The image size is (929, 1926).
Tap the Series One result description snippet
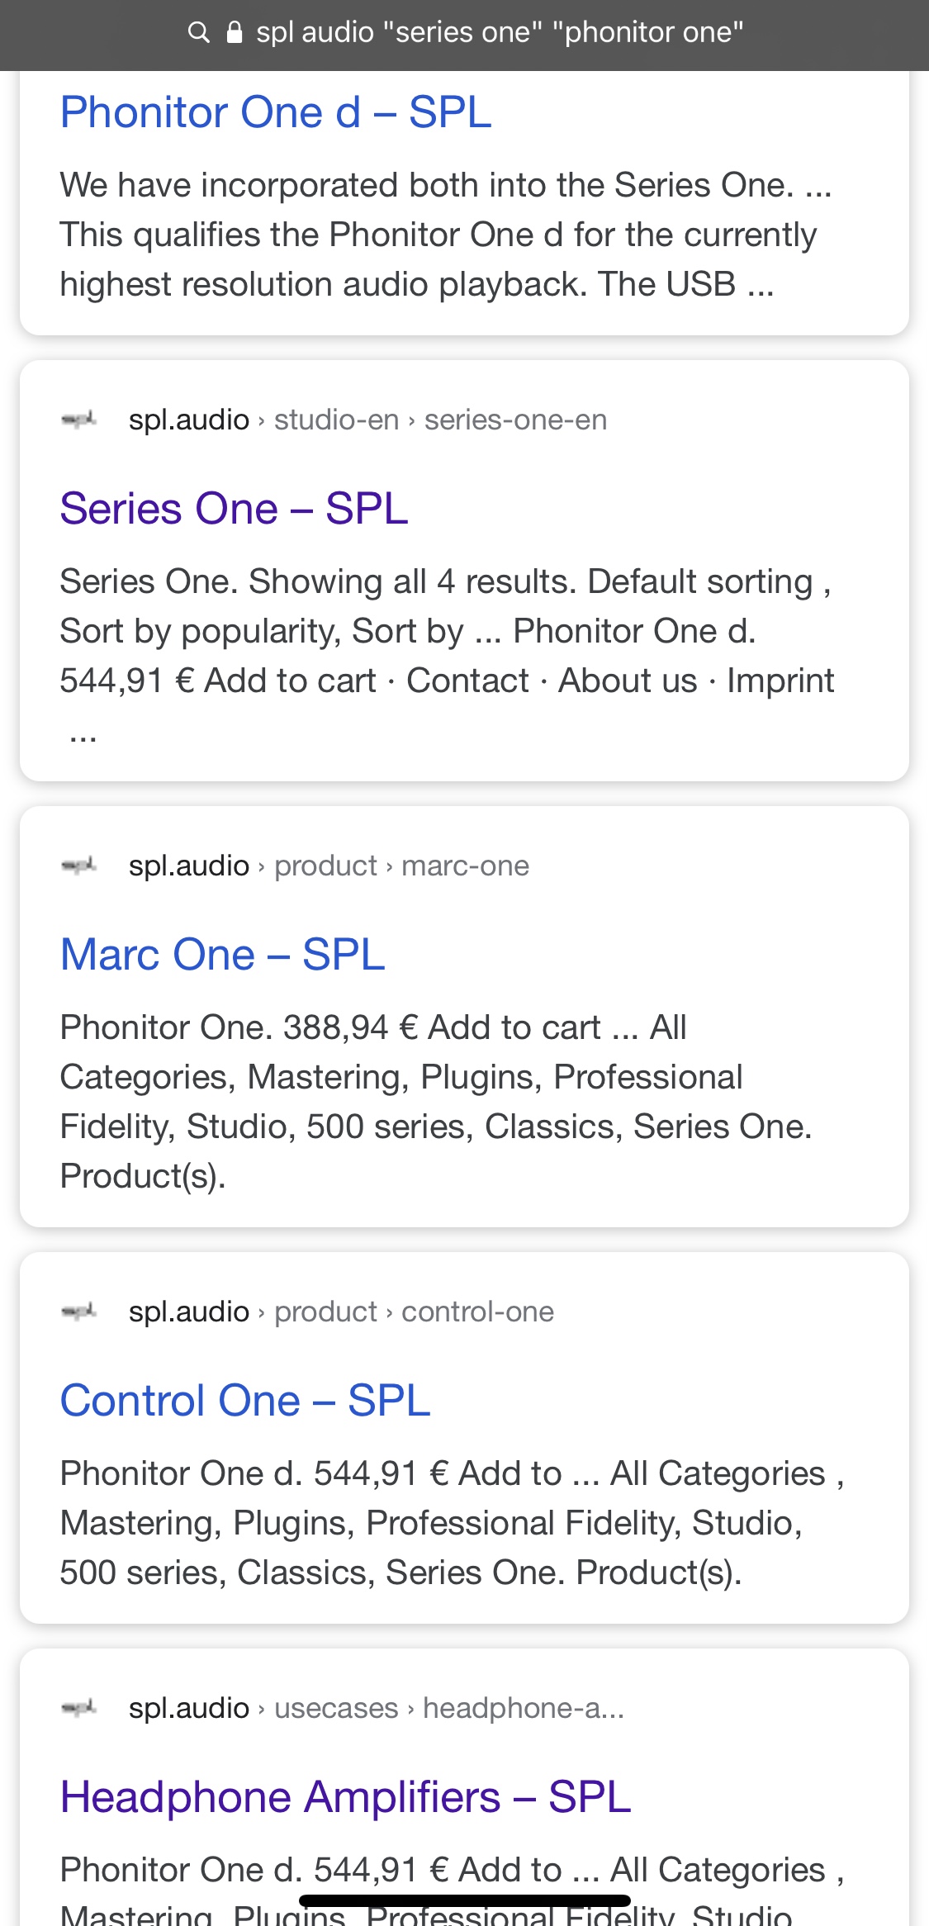pos(446,631)
